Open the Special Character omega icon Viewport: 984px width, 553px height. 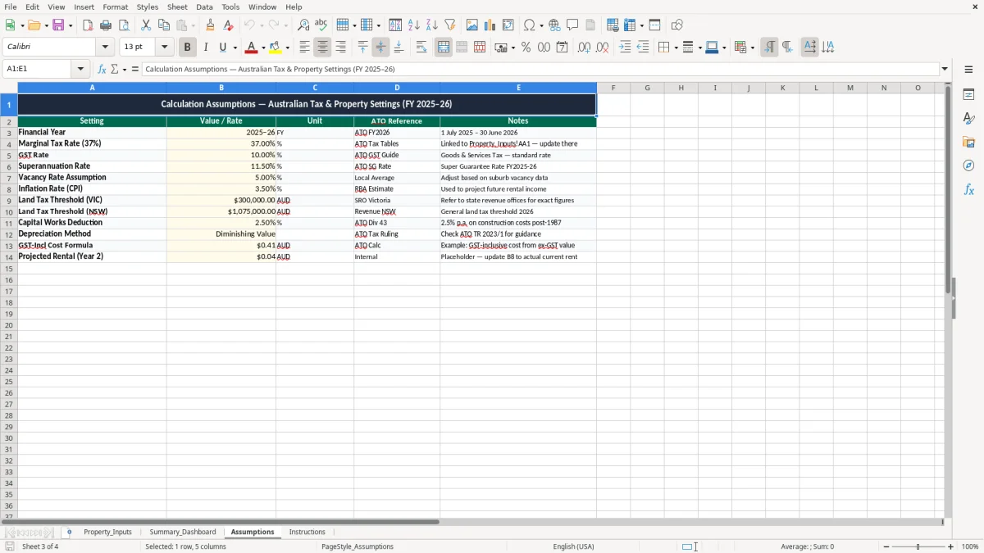[x=529, y=25]
